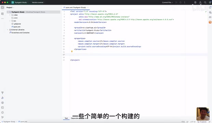Screen dimensions: 212x123
Task: Open the Project tool window icon
Action: pos(2,8)
